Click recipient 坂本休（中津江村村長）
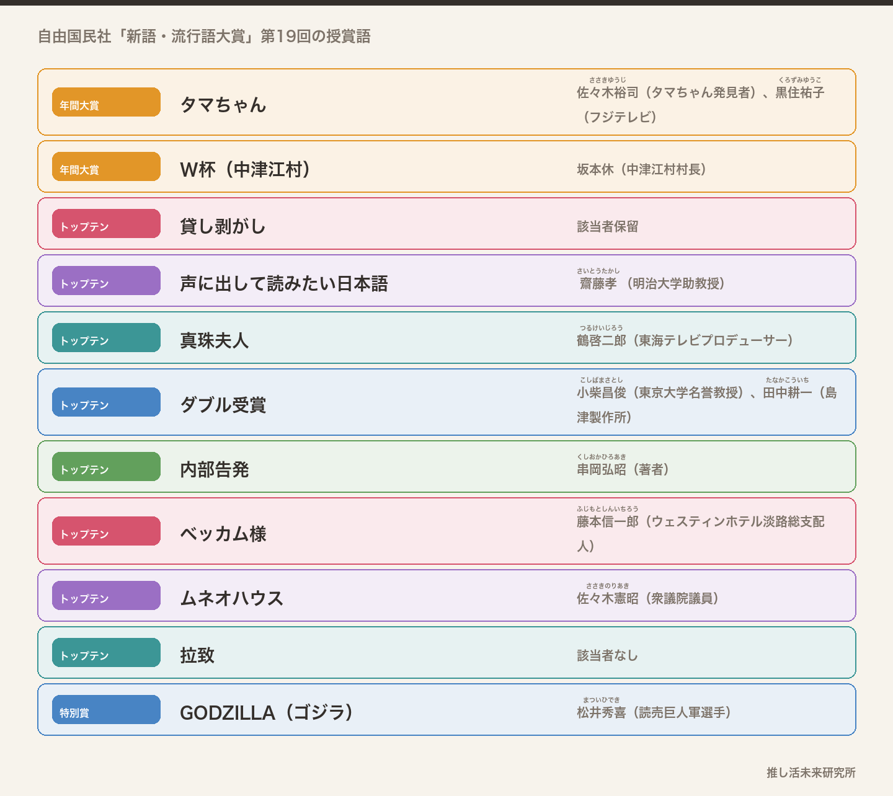Viewport: 893px width, 796px height. [x=643, y=169]
